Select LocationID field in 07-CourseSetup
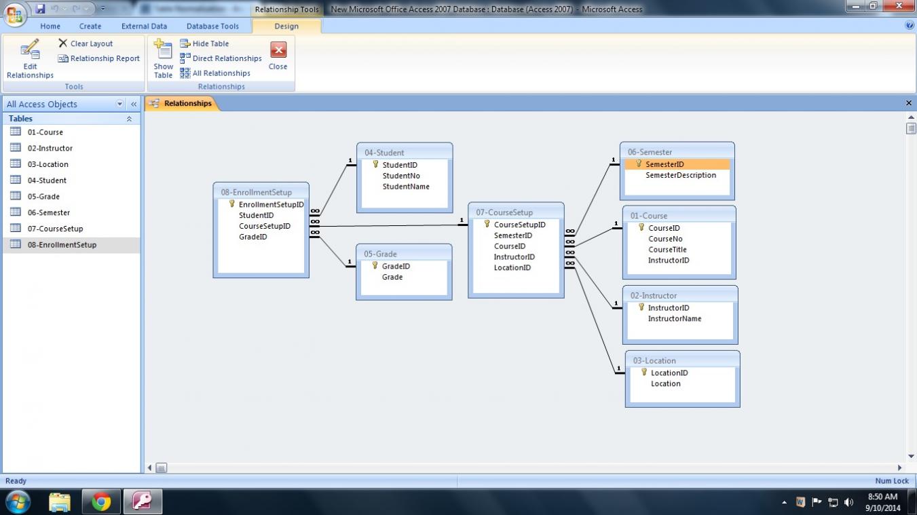917x515 pixels. coord(512,267)
